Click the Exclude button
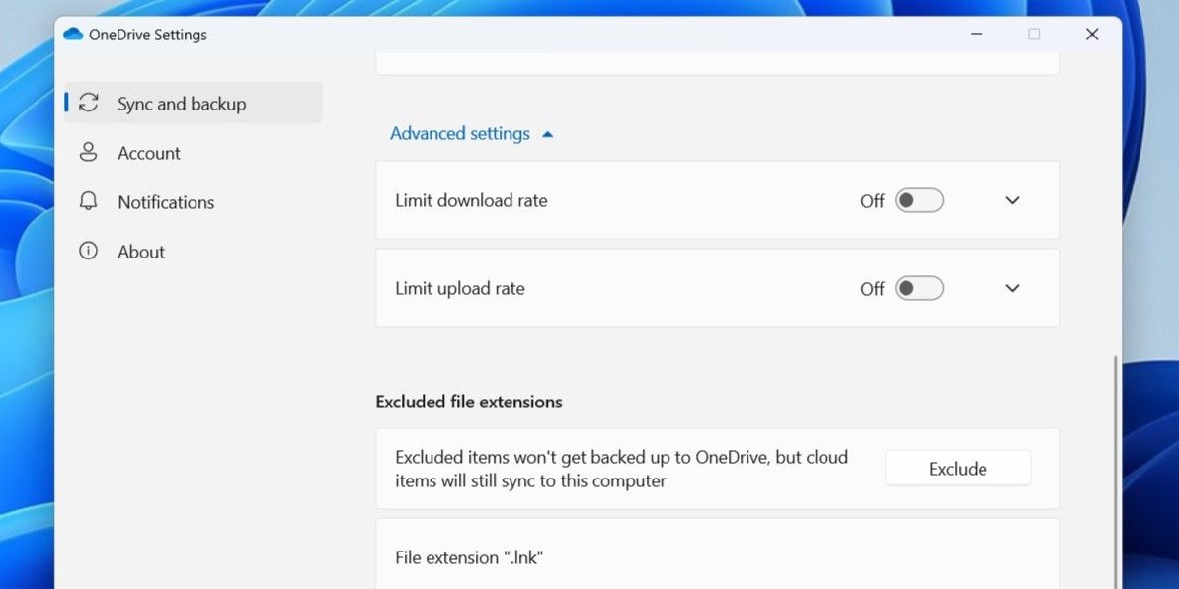The height and width of the screenshot is (589, 1179). point(957,468)
